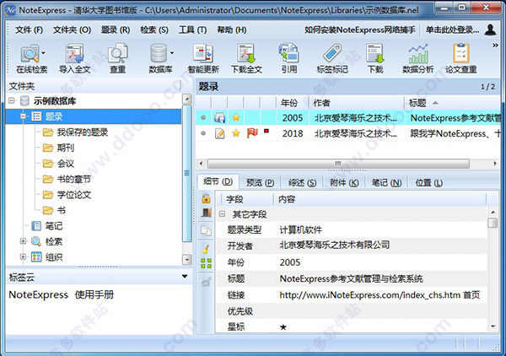Click the record list horizontal scrollbar thumb
This screenshot has height=356, width=506.
(338, 164)
